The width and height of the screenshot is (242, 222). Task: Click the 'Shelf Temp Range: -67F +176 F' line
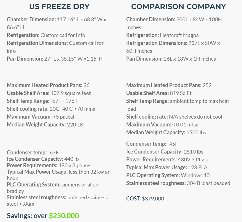tap(43, 101)
